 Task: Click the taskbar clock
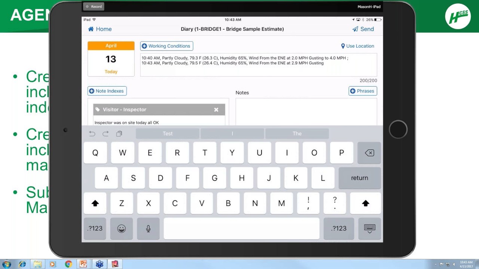[x=466, y=264]
